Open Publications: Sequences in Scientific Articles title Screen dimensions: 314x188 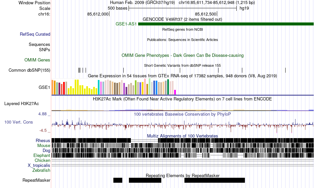(182, 40)
